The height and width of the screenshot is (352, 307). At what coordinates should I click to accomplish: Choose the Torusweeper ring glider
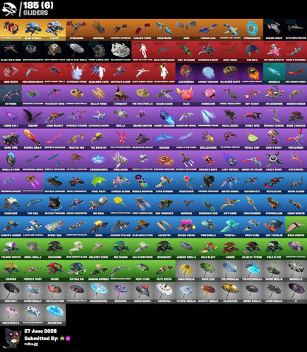pos(252,29)
